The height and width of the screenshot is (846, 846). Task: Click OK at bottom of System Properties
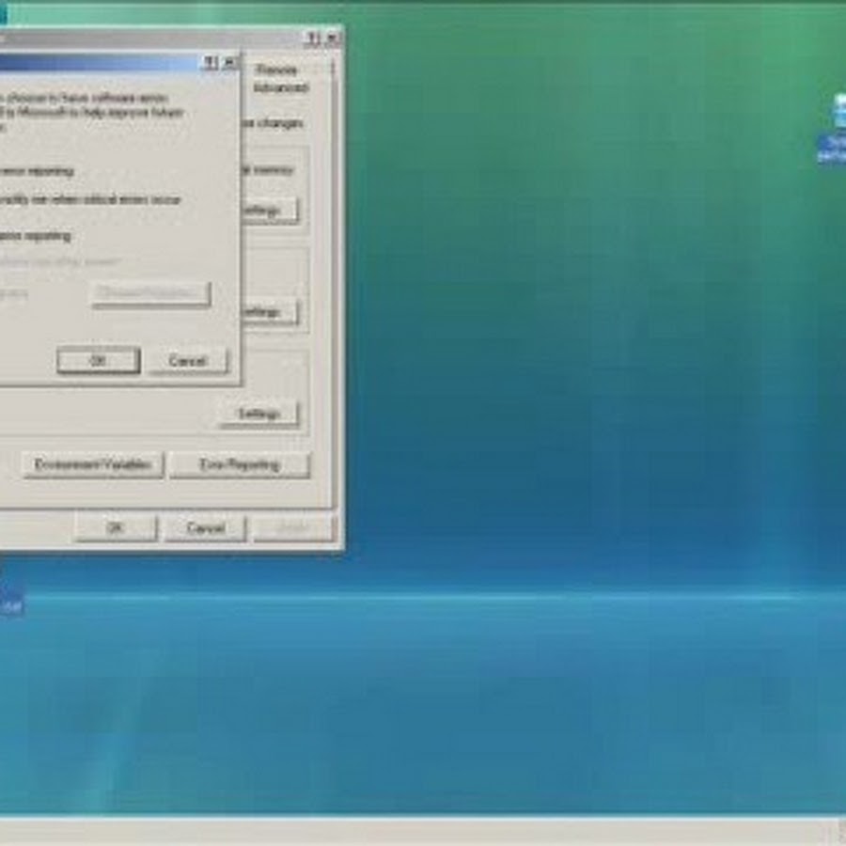tap(116, 528)
